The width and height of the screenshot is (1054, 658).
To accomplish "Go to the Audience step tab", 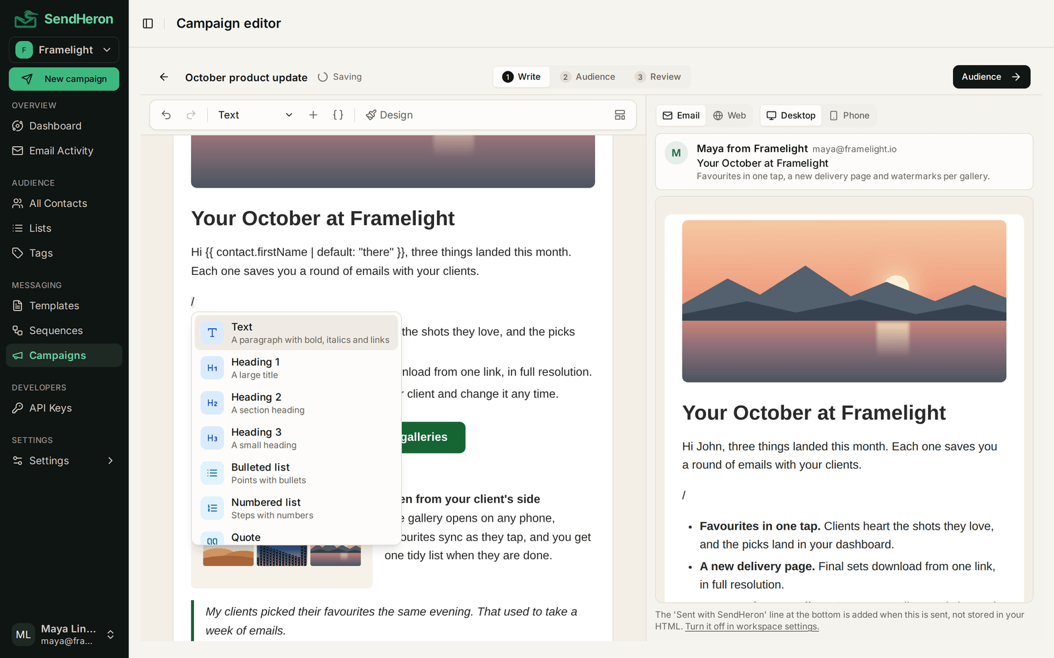I will click(588, 77).
